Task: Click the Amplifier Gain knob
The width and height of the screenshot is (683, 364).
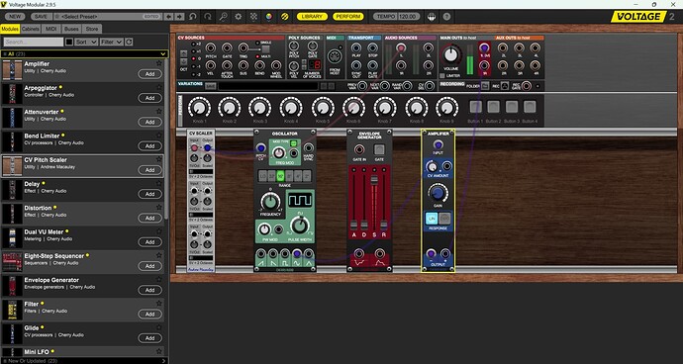Action: 438,193
